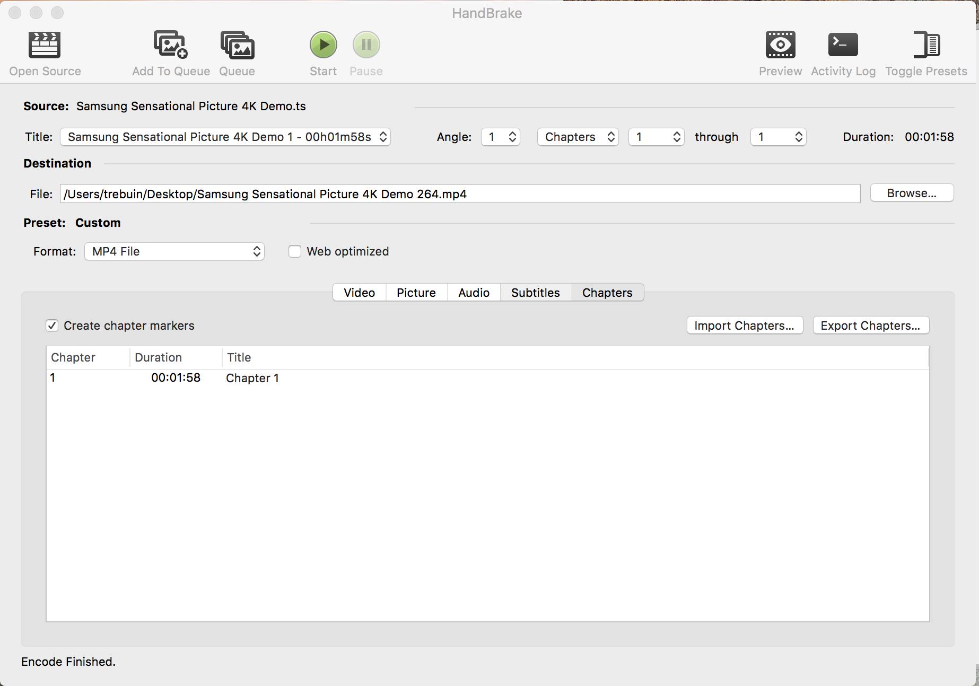Click the 00:01:58 duration cell in table

[176, 377]
